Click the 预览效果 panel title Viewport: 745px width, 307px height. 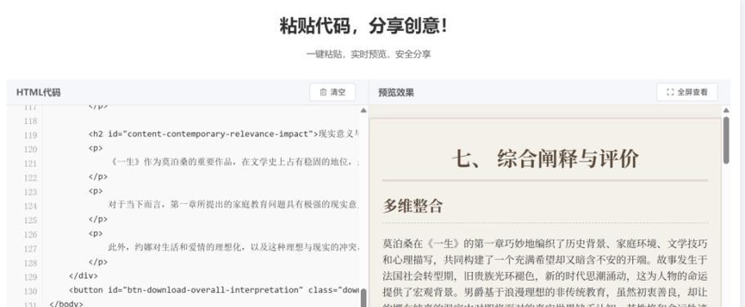pos(395,92)
